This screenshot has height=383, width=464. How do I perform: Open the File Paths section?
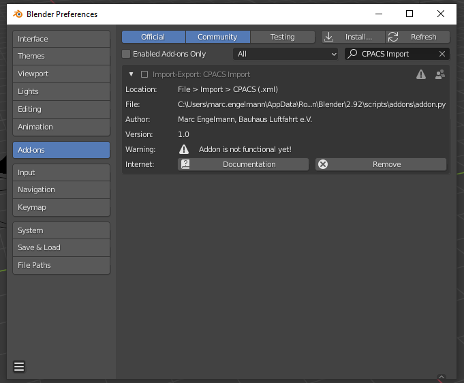[x=61, y=266]
